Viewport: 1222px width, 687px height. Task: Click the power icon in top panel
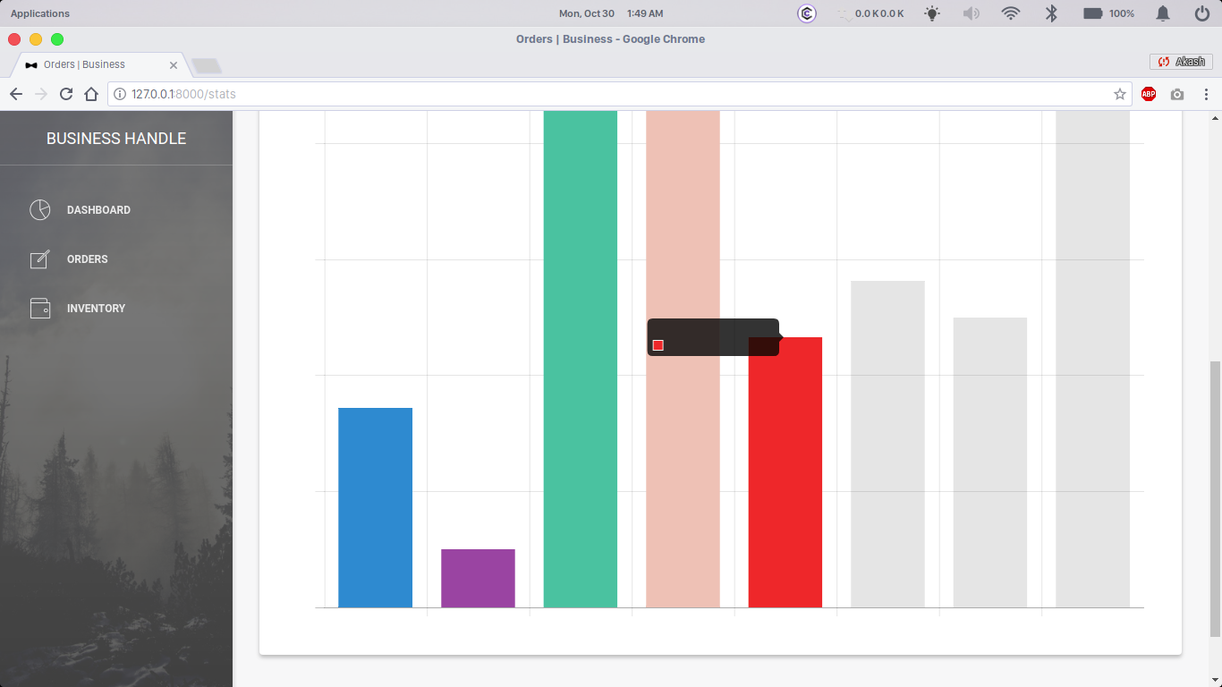1202,13
